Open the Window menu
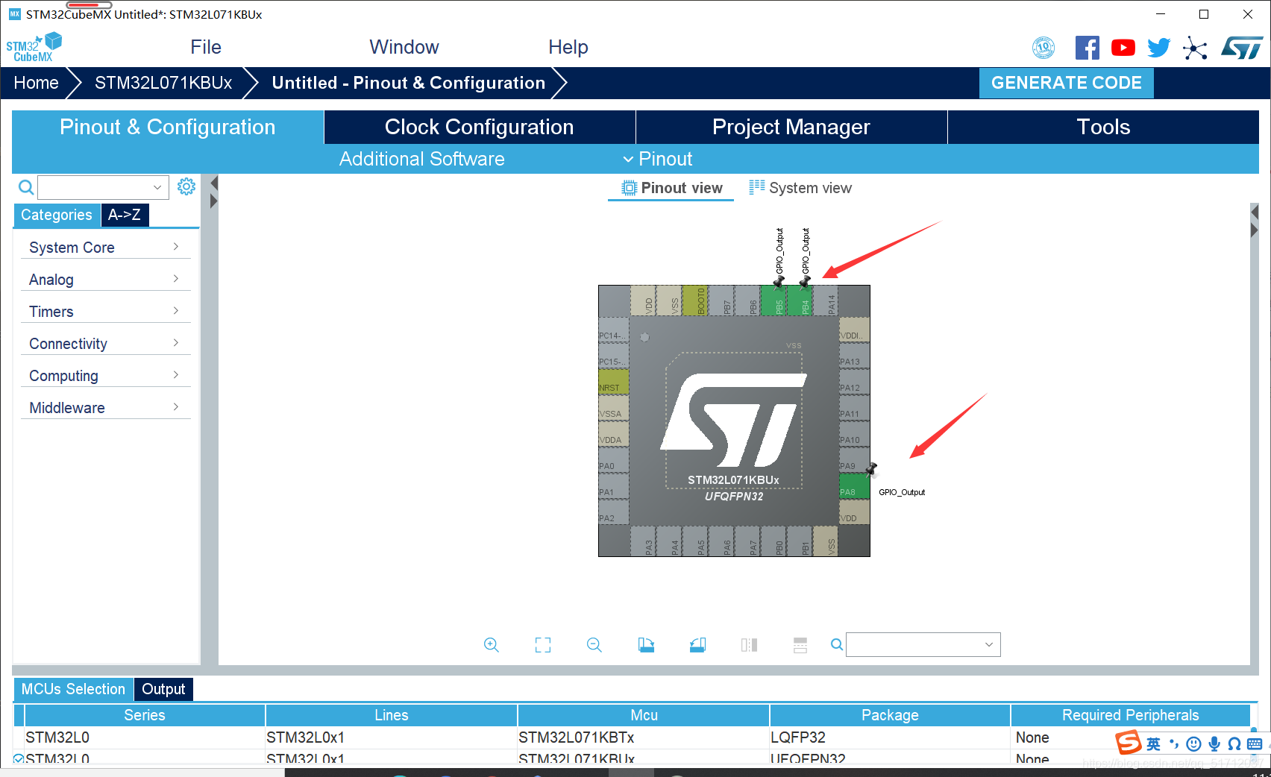 pyautogui.click(x=404, y=47)
